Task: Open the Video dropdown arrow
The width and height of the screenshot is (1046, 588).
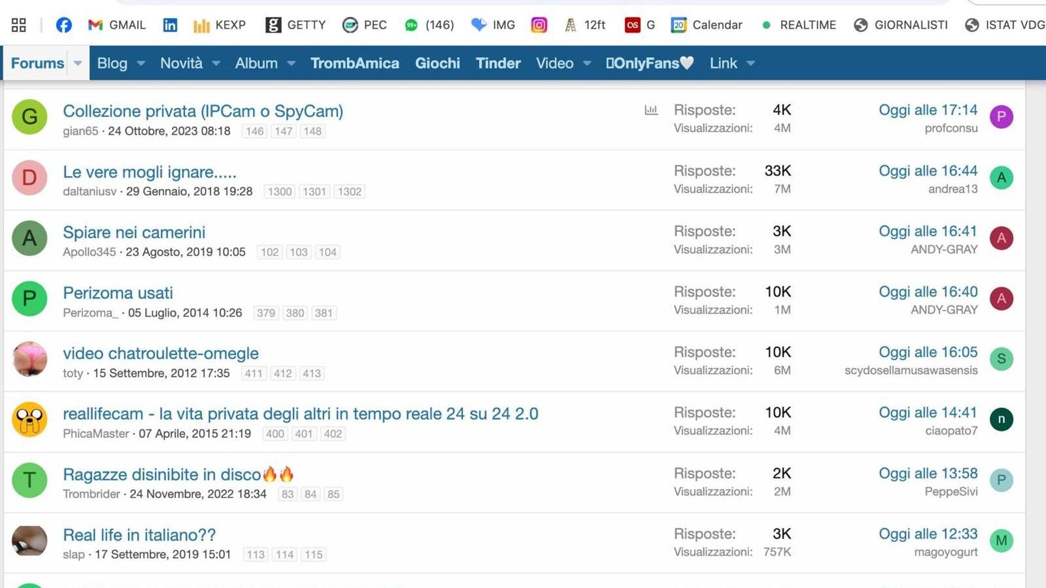Action: (x=587, y=63)
